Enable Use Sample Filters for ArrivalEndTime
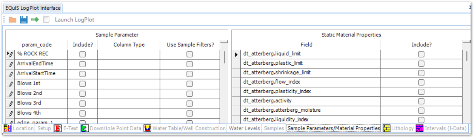The width and height of the screenshot is (474, 138). (x=189, y=64)
